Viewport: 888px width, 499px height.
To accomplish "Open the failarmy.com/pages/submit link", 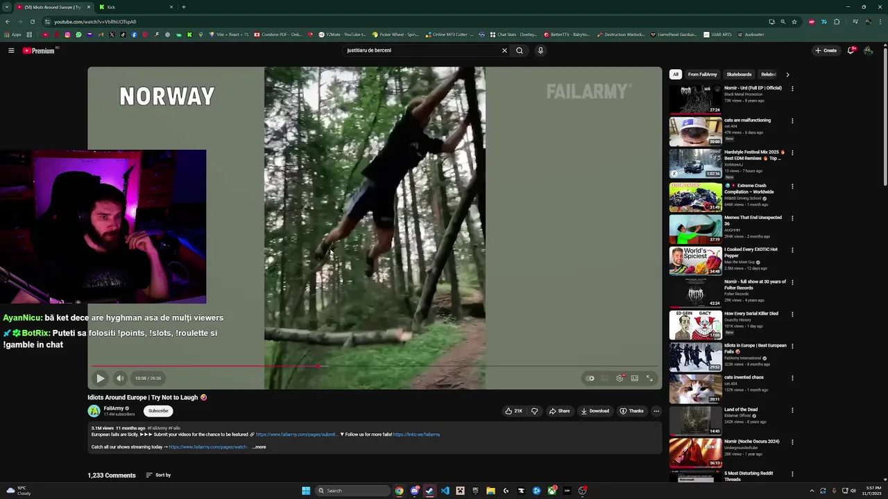I will (296, 435).
